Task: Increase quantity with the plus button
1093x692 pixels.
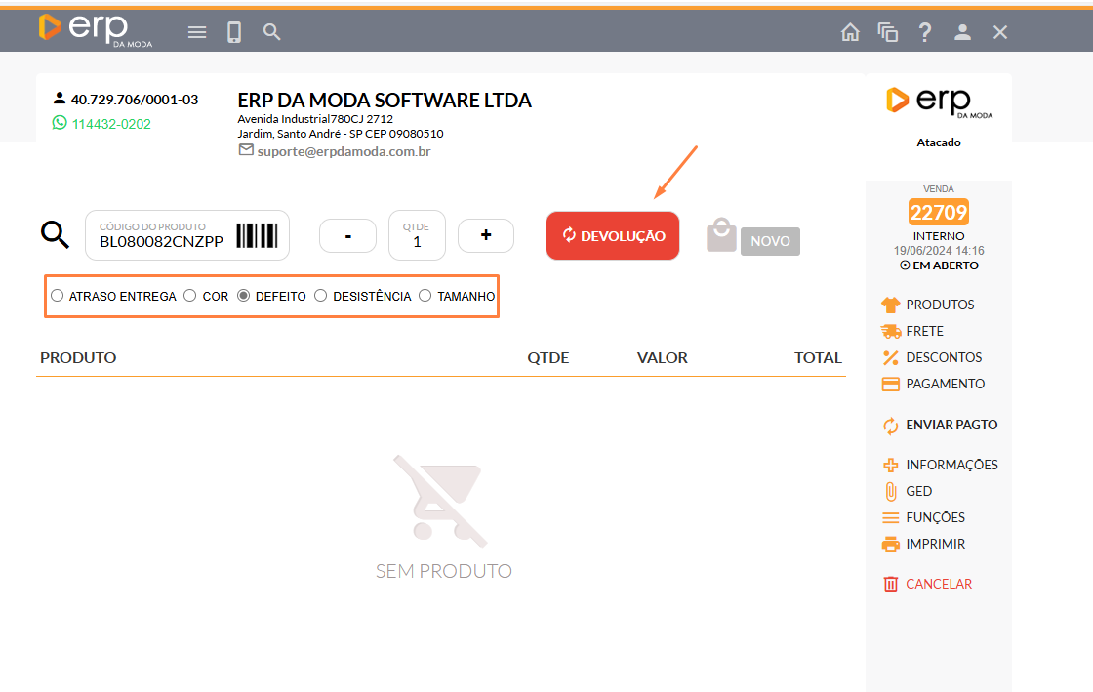Action: coord(486,235)
